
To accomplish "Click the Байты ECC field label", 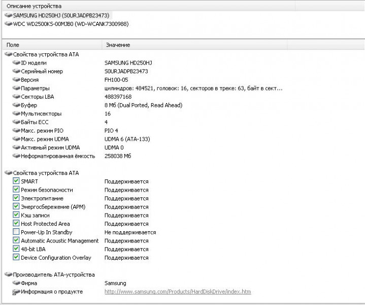I will pyautogui.click(x=35, y=122).
